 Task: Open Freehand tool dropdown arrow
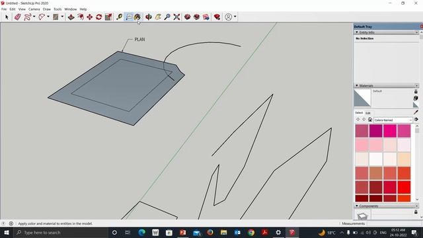(34, 17)
